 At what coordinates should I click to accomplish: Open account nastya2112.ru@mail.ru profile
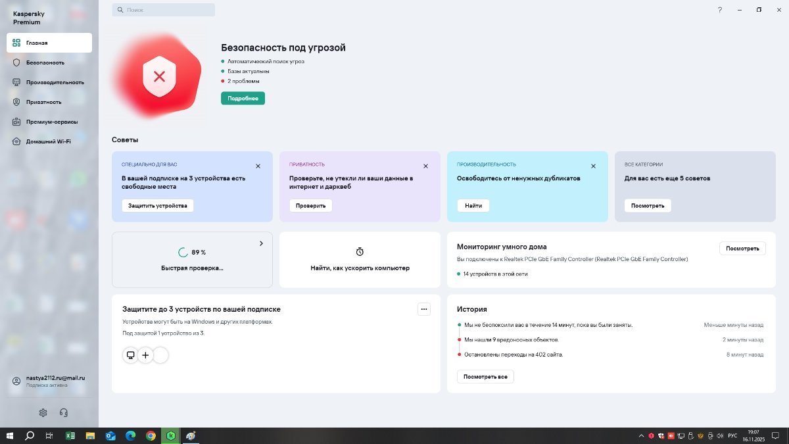(x=49, y=382)
